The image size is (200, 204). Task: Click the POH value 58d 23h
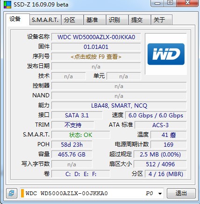(x=72, y=145)
